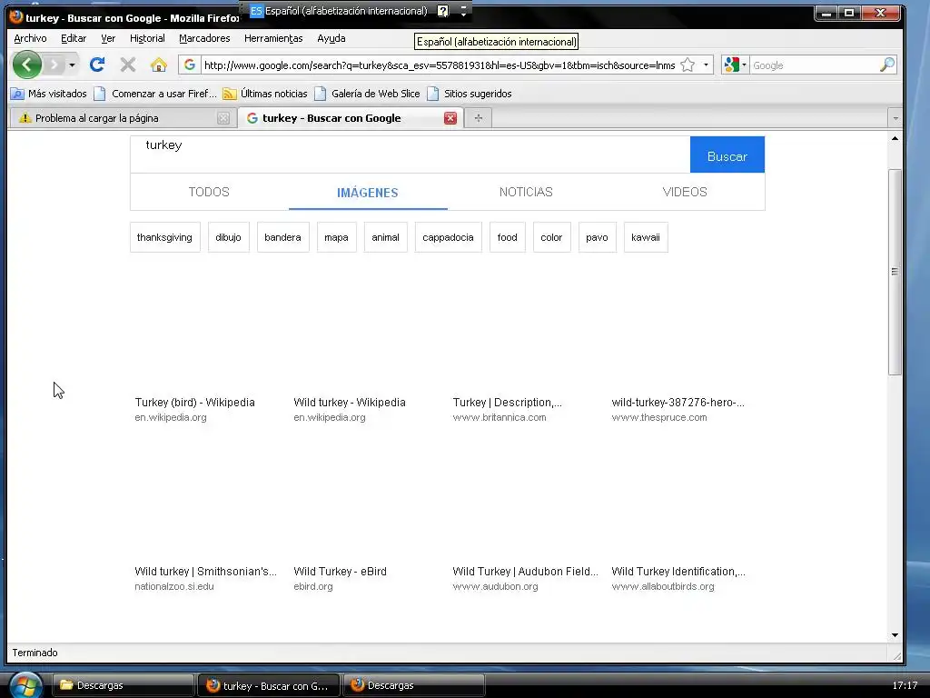Select the IMÁGENES results tab

[368, 193]
